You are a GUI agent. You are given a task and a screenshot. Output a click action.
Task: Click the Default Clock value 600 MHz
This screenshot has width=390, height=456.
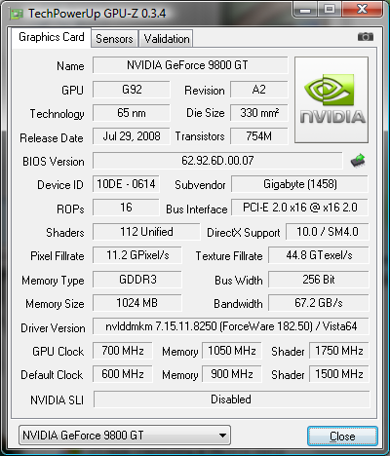click(x=123, y=374)
